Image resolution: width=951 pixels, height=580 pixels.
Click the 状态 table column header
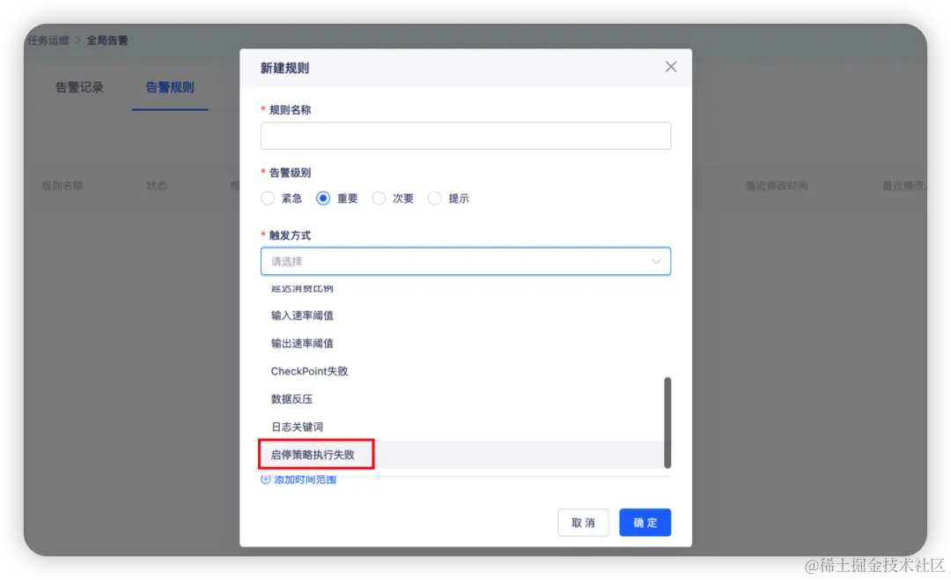coord(157,186)
